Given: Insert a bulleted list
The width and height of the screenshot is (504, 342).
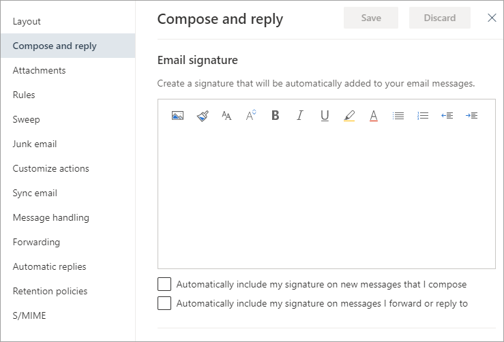Looking at the screenshot, I should coord(398,116).
